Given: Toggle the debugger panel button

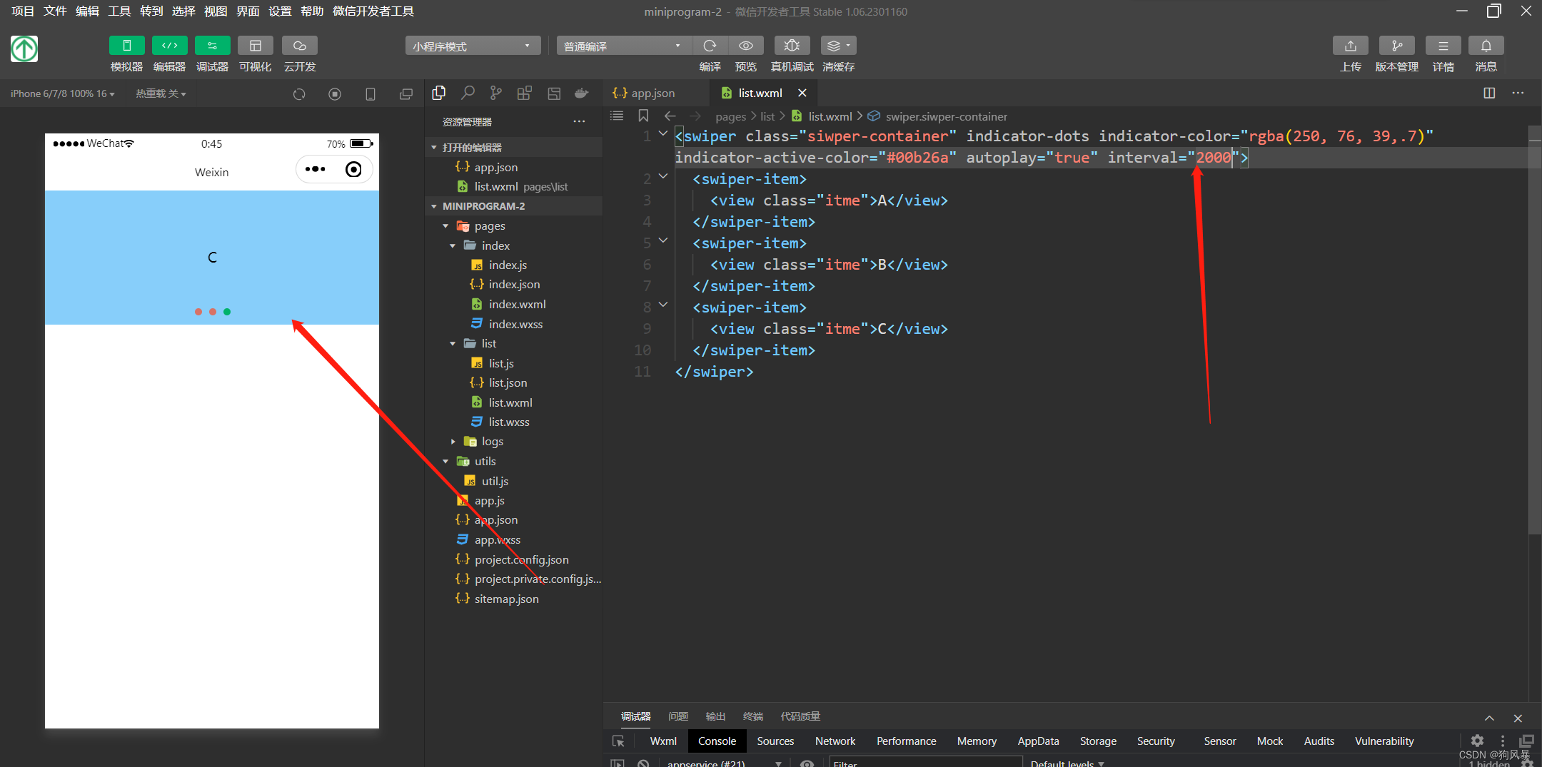Looking at the screenshot, I should click(212, 46).
